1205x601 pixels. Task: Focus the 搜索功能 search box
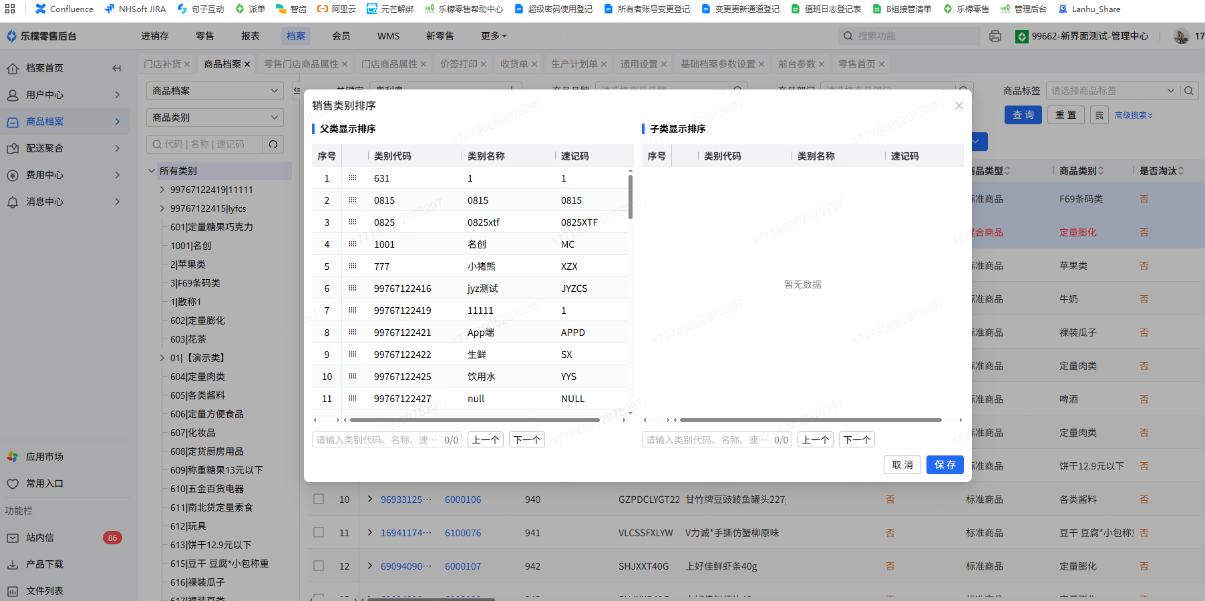910,36
